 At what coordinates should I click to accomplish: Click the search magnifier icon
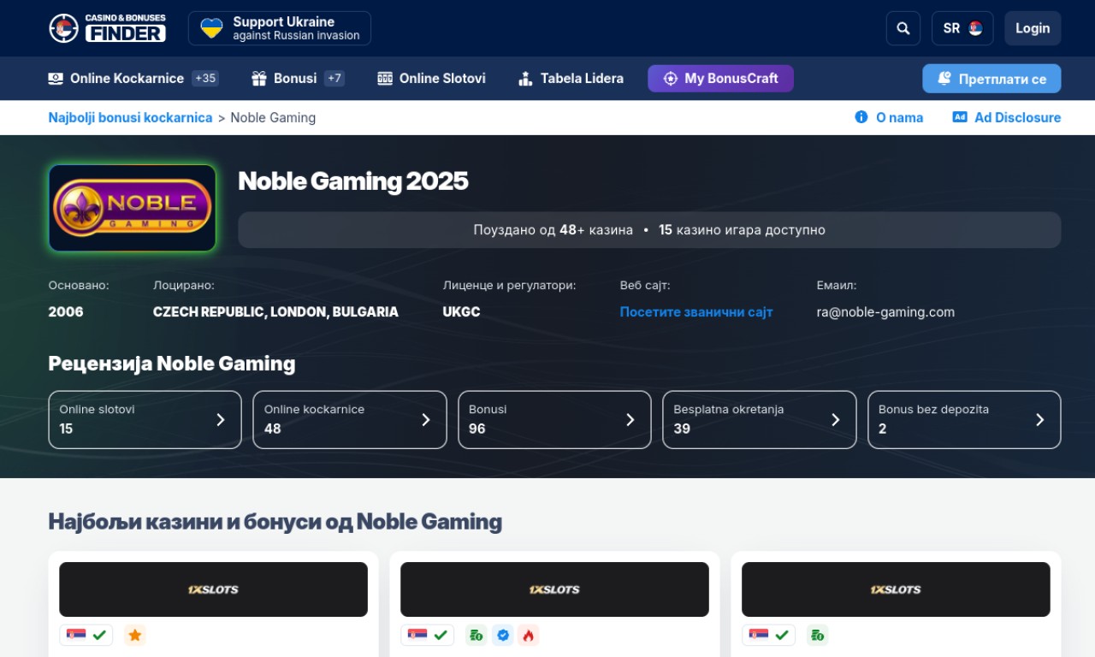tap(903, 28)
